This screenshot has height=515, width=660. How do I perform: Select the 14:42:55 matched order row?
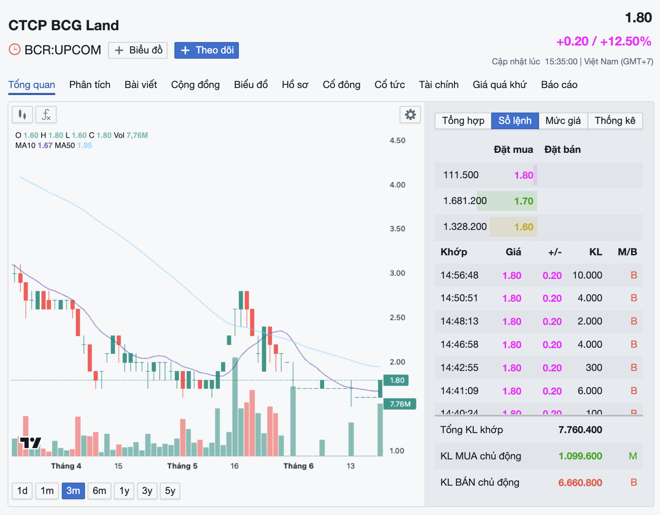[x=539, y=368]
